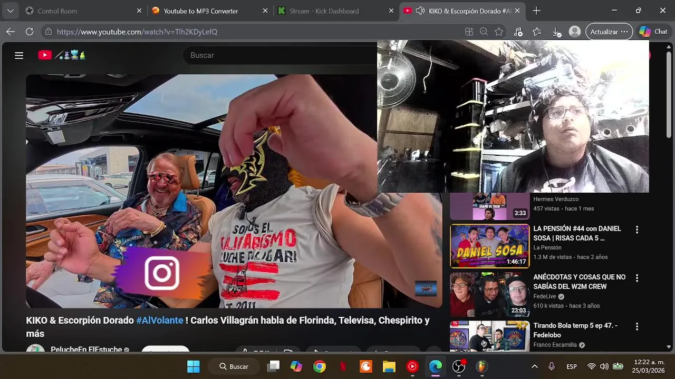
Task: Open FL Studio from the taskbar
Action: point(482,366)
